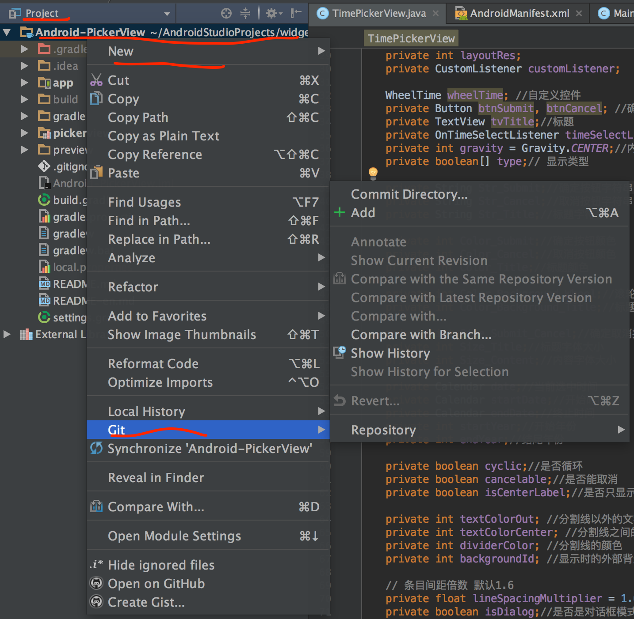Collapse the Android-PickerView root node
Image resolution: width=634 pixels, height=619 pixels.
[7, 32]
